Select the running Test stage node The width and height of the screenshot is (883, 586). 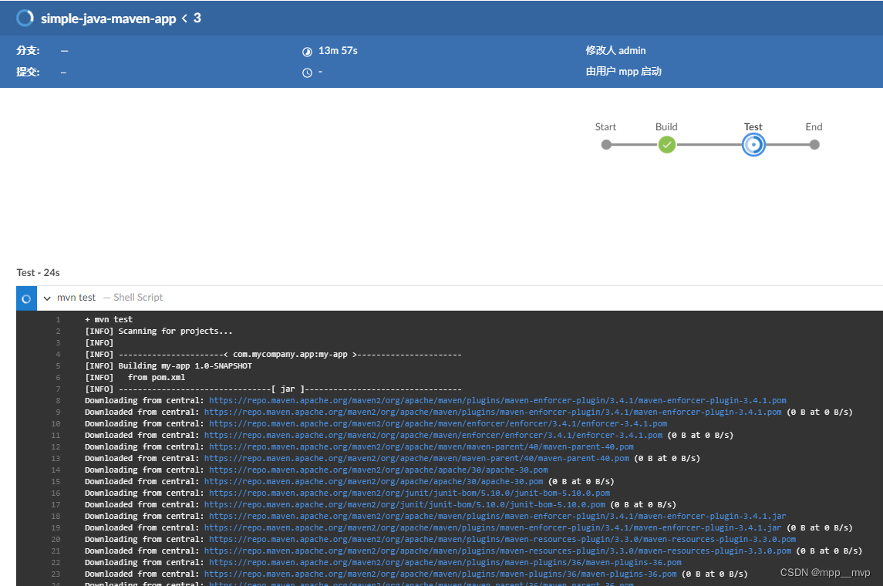753,145
